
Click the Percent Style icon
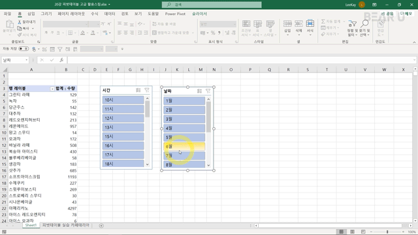[x=213, y=33]
